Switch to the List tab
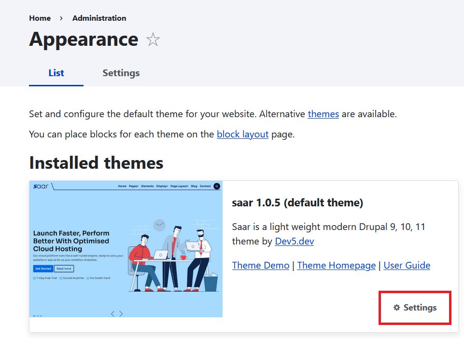 (x=56, y=73)
